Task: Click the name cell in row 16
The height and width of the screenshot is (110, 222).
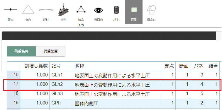Action: [117, 75]
